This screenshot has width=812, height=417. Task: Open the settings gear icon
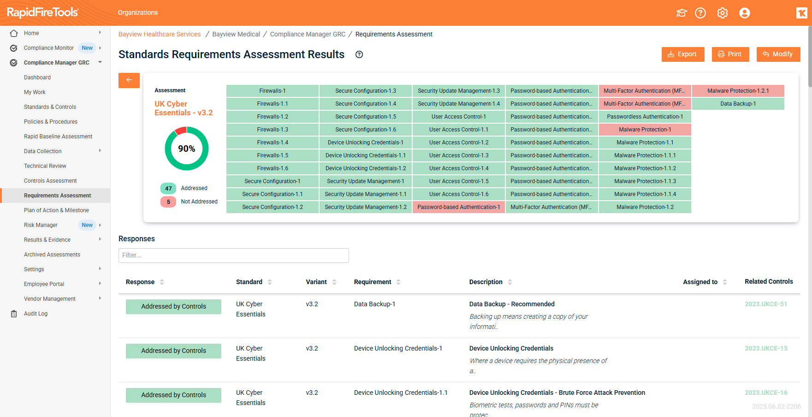pos(723,13)
